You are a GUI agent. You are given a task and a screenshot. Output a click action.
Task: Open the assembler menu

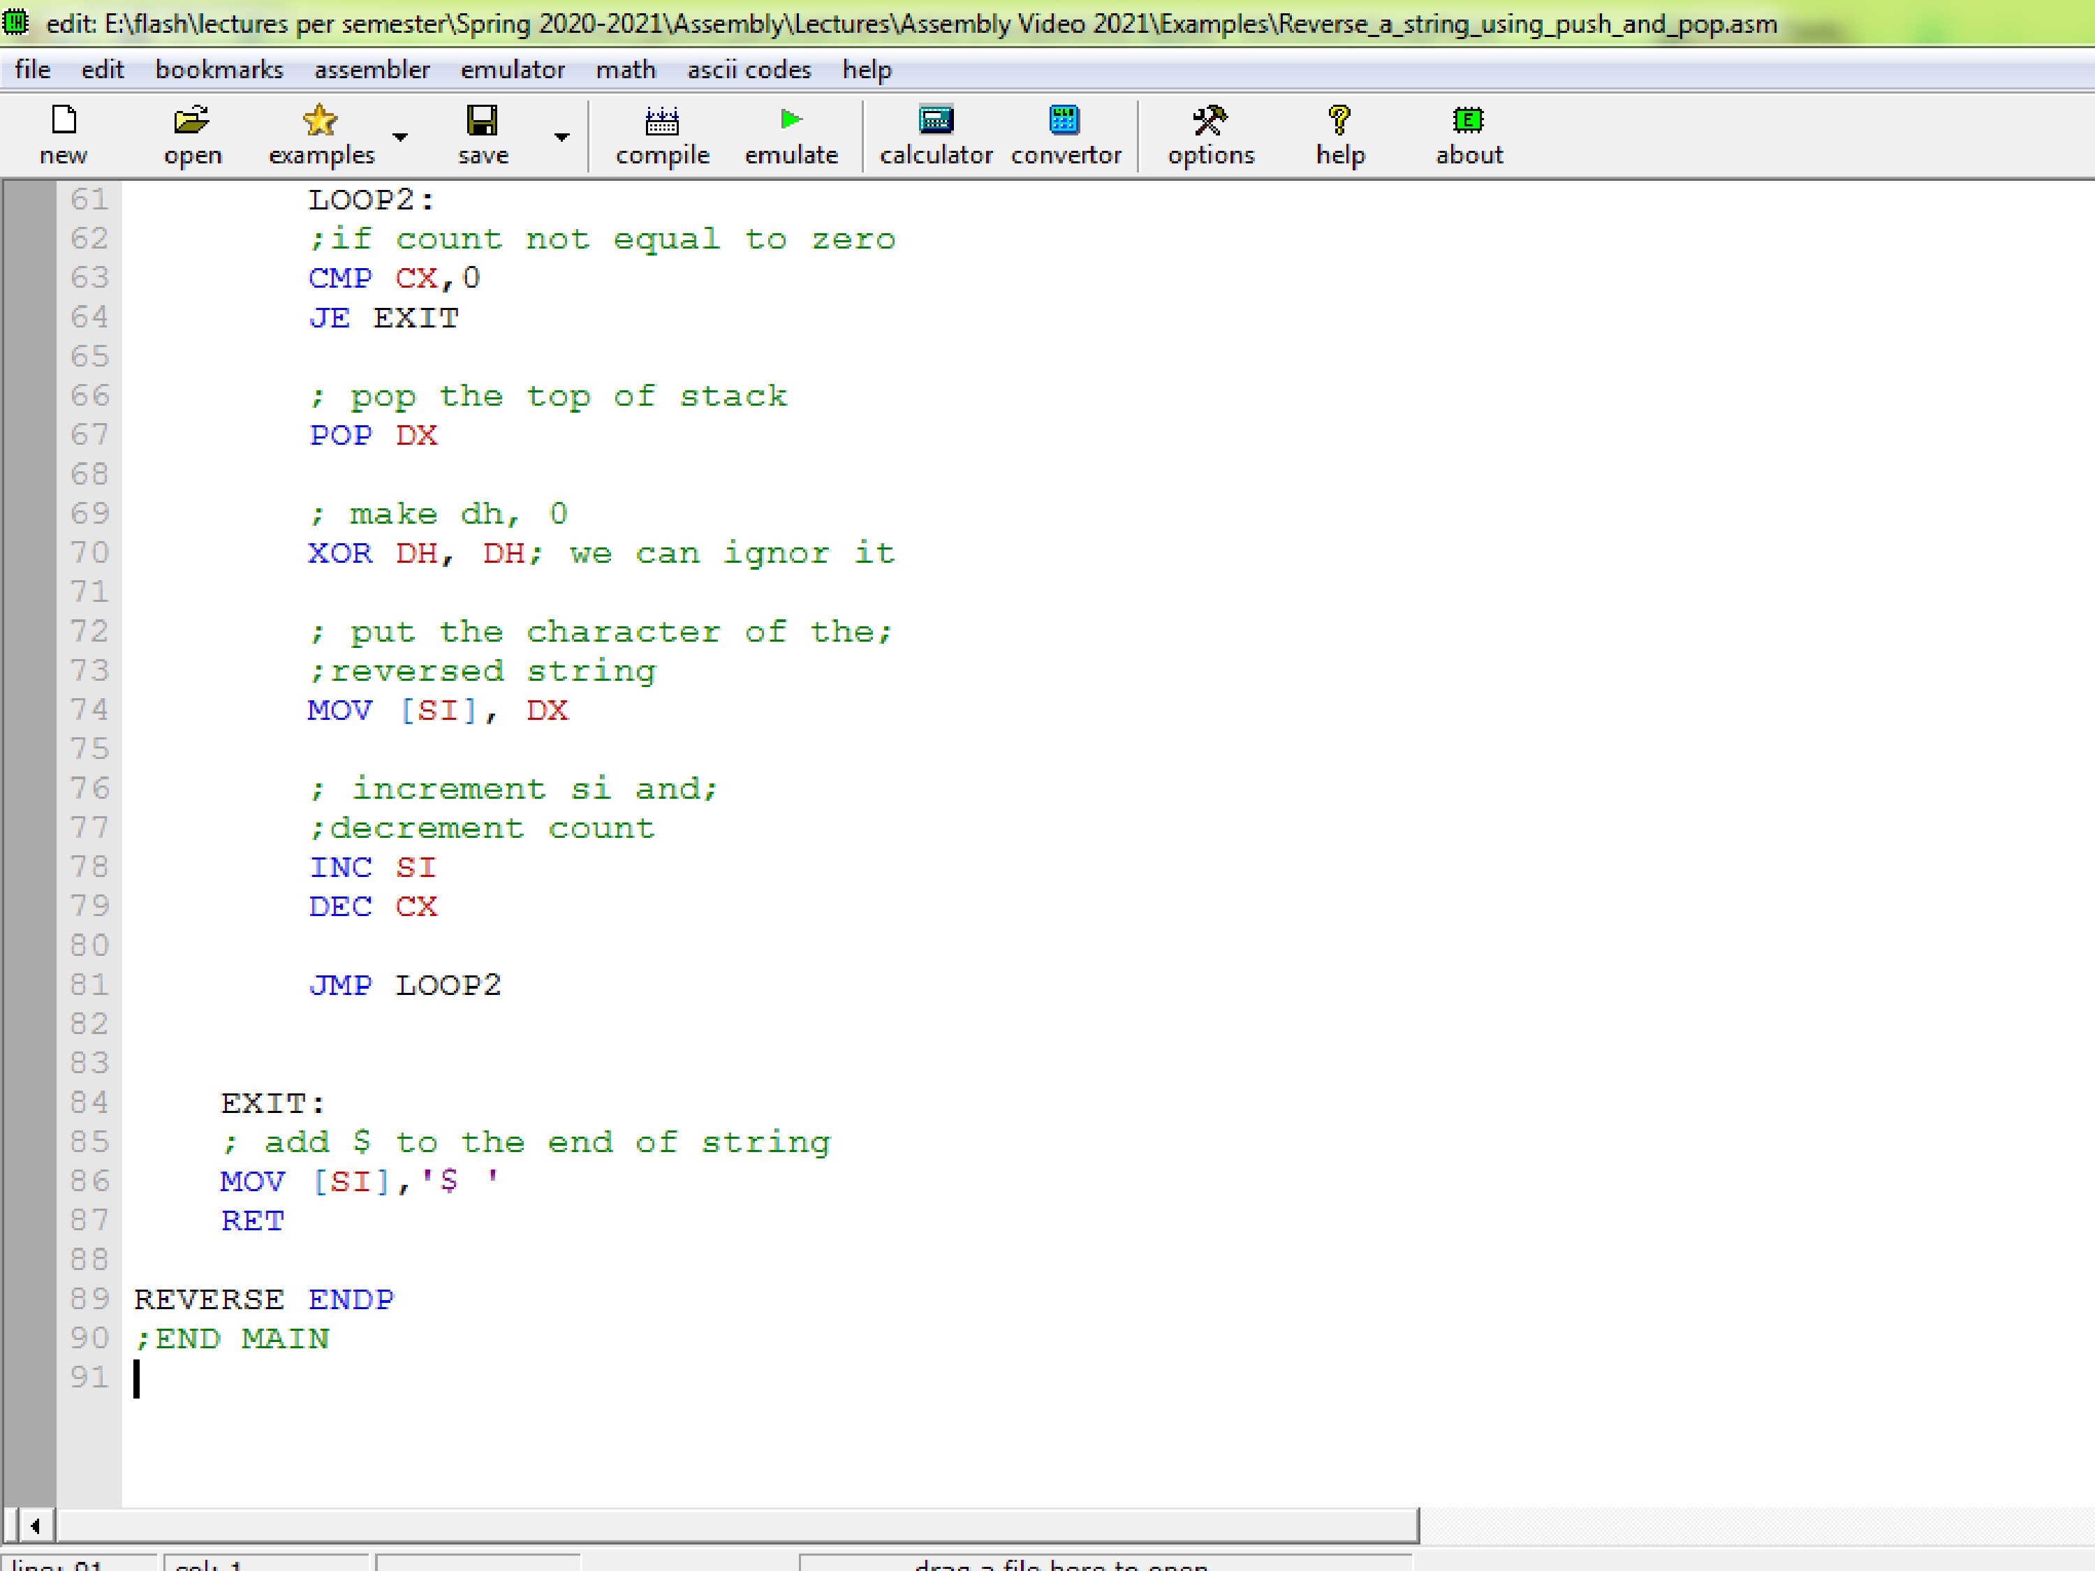click(372, 69)
